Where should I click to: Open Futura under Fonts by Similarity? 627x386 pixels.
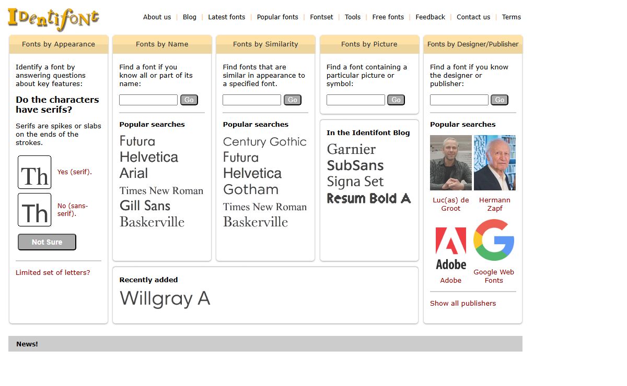point(241,157)
